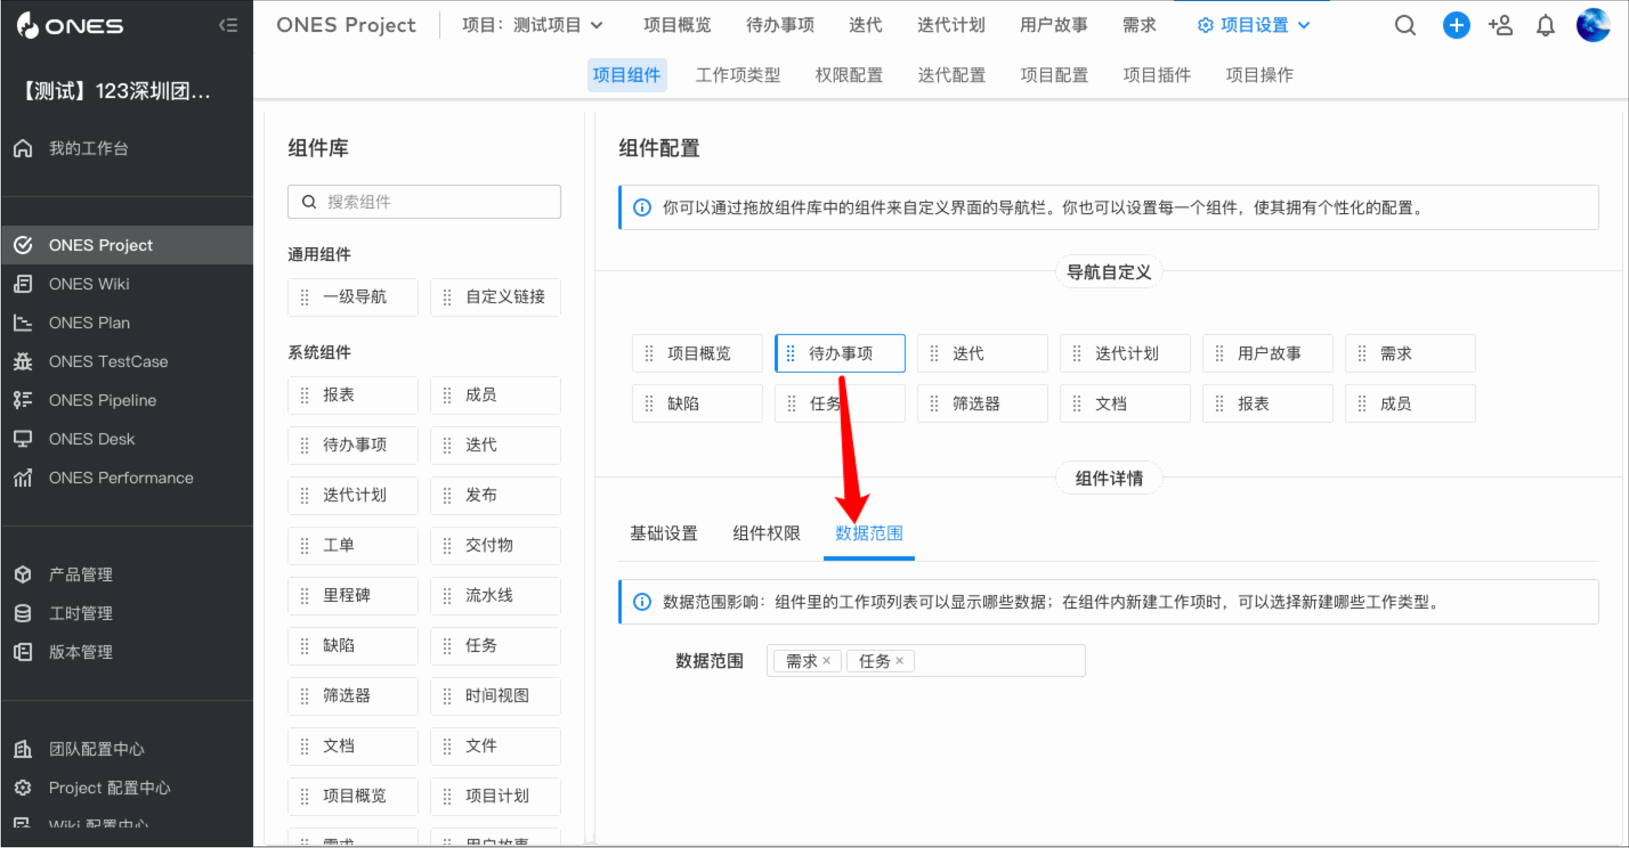Select the 项目组件 tab
The image size is (1629, 848).
(x=627, y=75)
